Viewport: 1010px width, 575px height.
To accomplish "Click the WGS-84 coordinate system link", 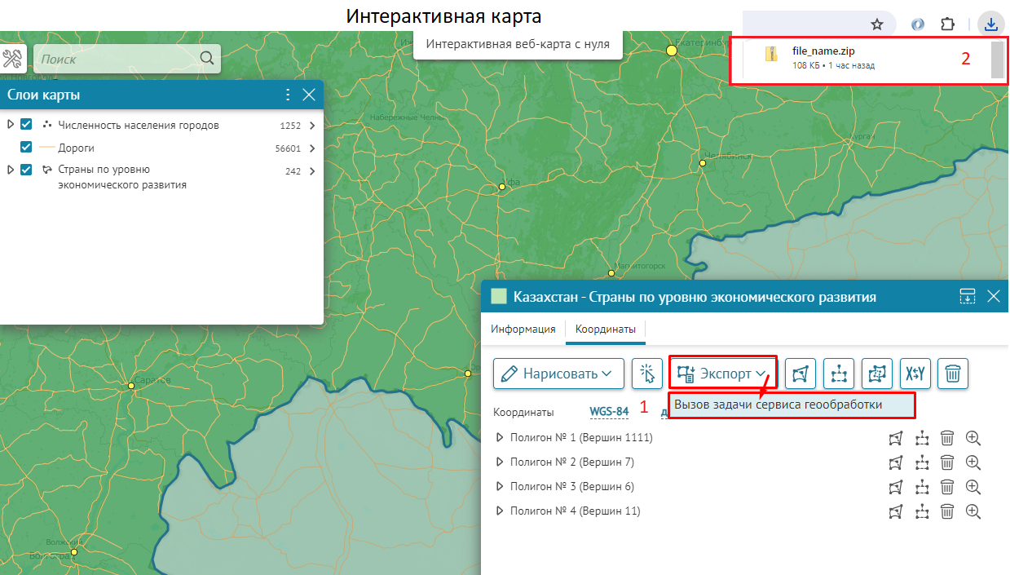I will point(609,412).
